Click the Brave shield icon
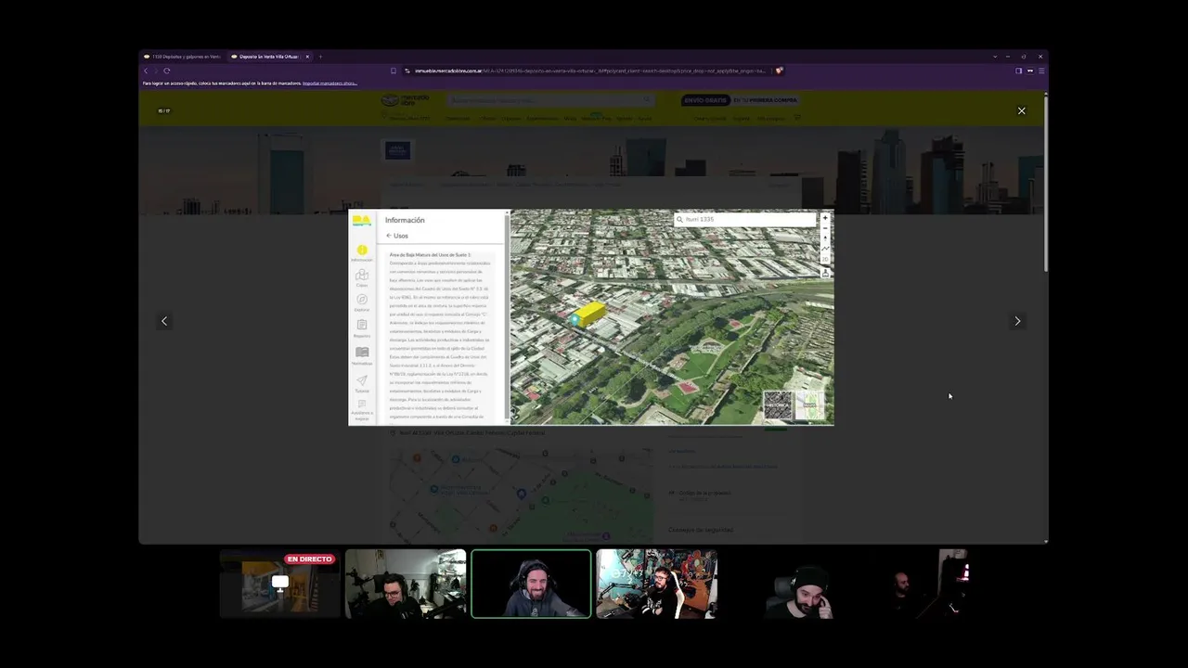This screenshot has height=668, width=1188. (x=779, y=71)
